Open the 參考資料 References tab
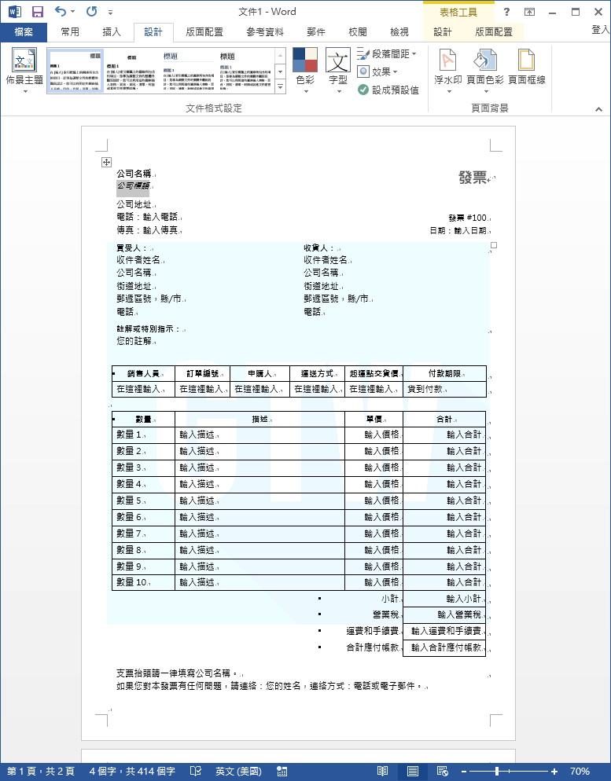Screen dimensions: 611x781 click(265, 32)
